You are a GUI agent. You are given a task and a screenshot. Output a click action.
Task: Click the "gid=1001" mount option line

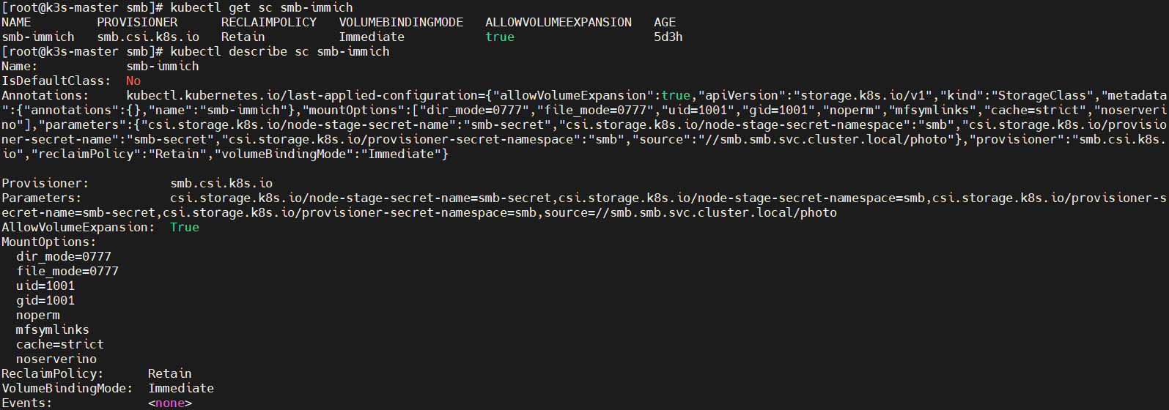pyautogui.click(x=45, y=300)
